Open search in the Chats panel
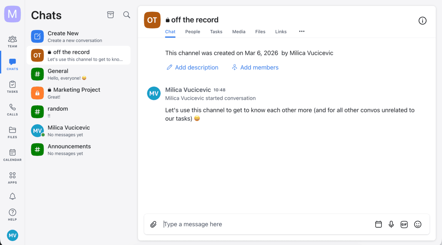442x245 pixels. (127, 15)
